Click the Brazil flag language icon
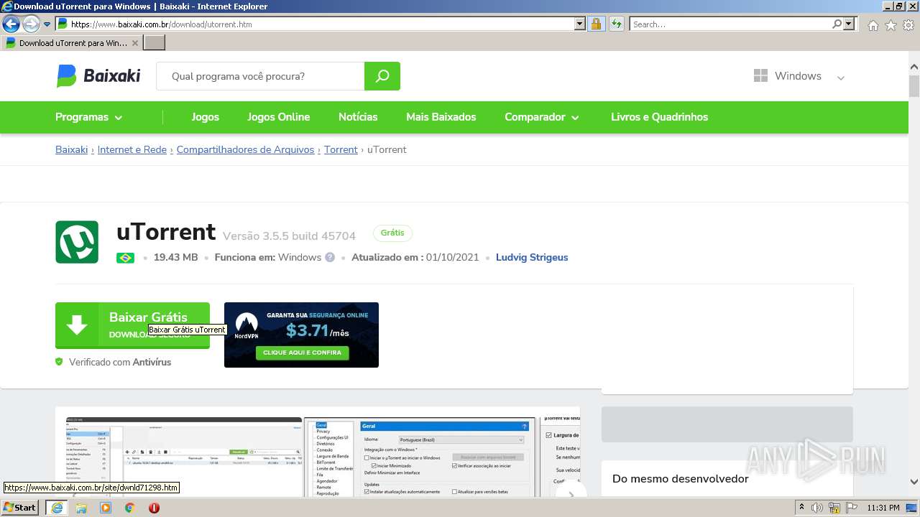This screenshot has width=920, height=517. tap(125, 258)
